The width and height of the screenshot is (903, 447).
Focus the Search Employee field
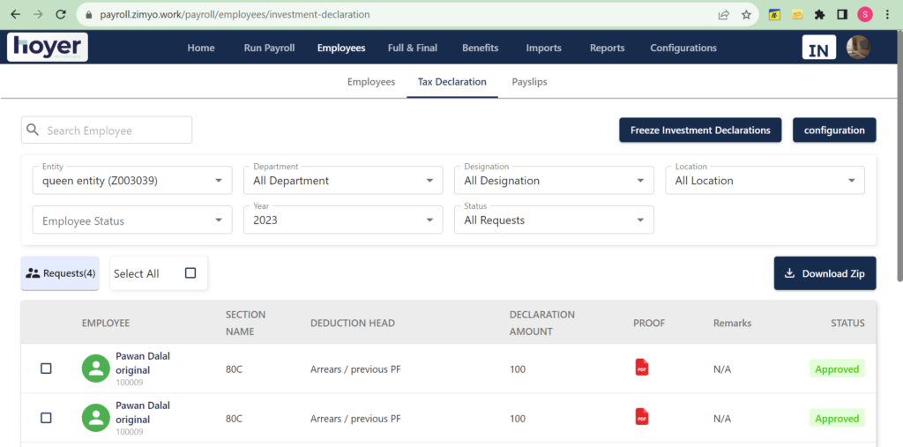pyautogui.click(x=107, y=130)
